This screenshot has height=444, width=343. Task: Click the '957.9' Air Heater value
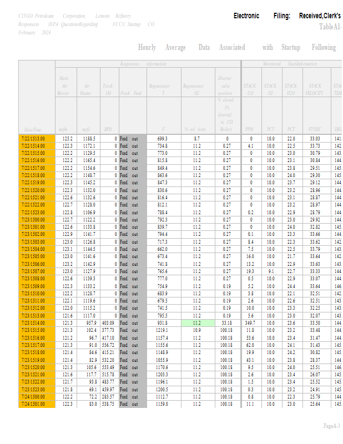(x=91, y=323)
